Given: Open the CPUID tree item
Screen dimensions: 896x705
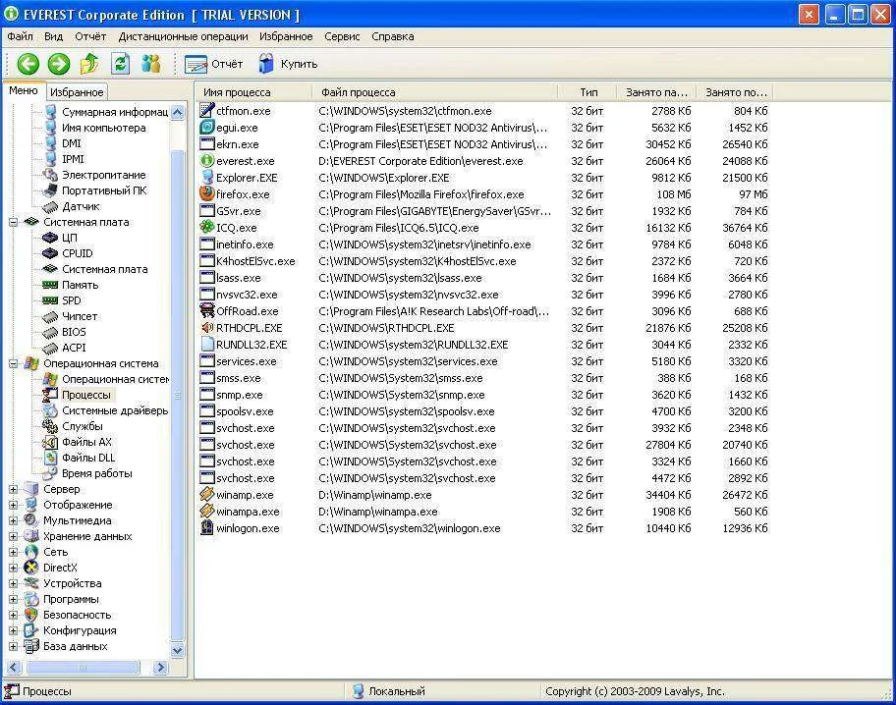Looking at the screenshot, I should coord(78,253).
